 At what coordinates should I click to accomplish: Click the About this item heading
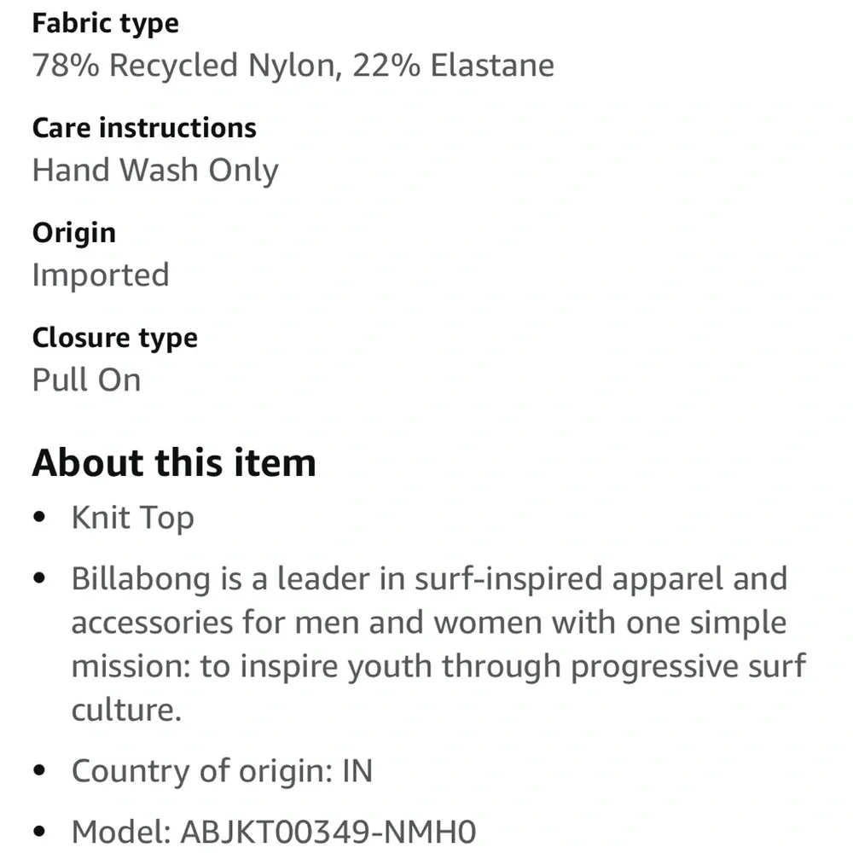coord(174,463)
